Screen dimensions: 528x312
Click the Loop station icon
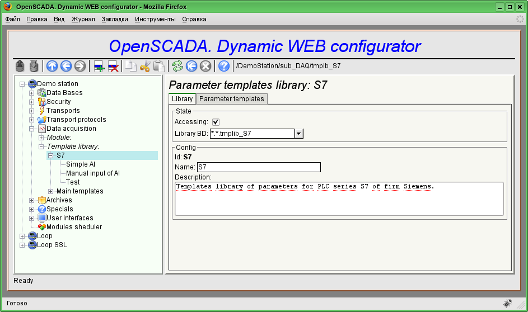(32, 236)
